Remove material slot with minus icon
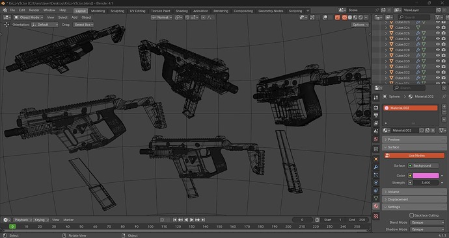This screenshot has height=238, width=449. click(x=444, y=112)
